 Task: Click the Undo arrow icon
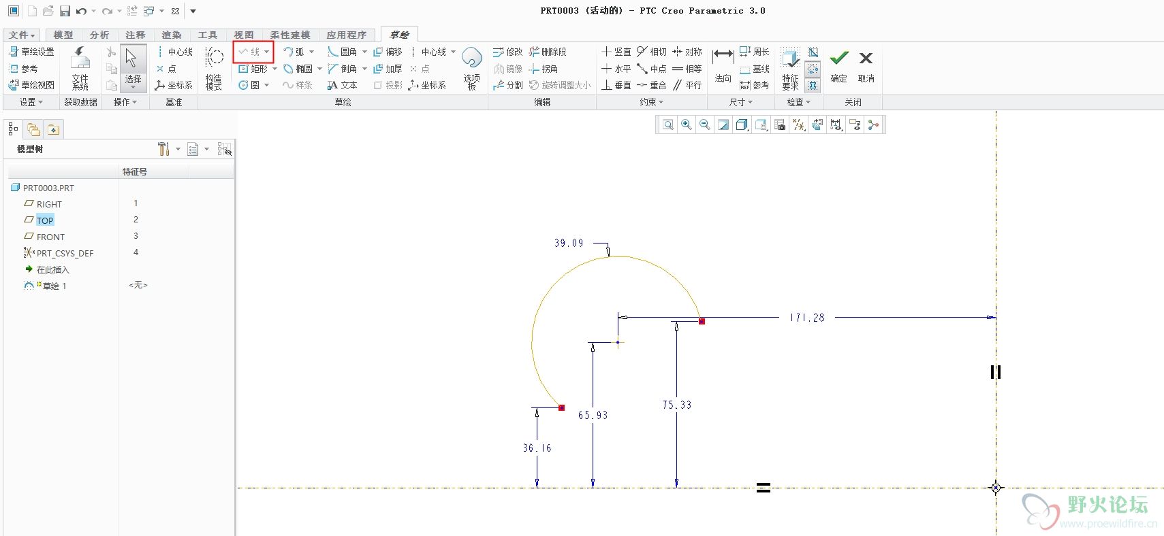(x=82, y=11)
